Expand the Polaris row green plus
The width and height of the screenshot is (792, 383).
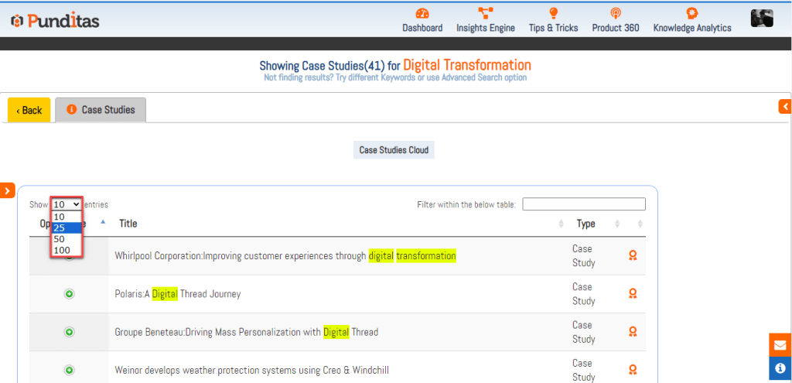click(69, 294)
